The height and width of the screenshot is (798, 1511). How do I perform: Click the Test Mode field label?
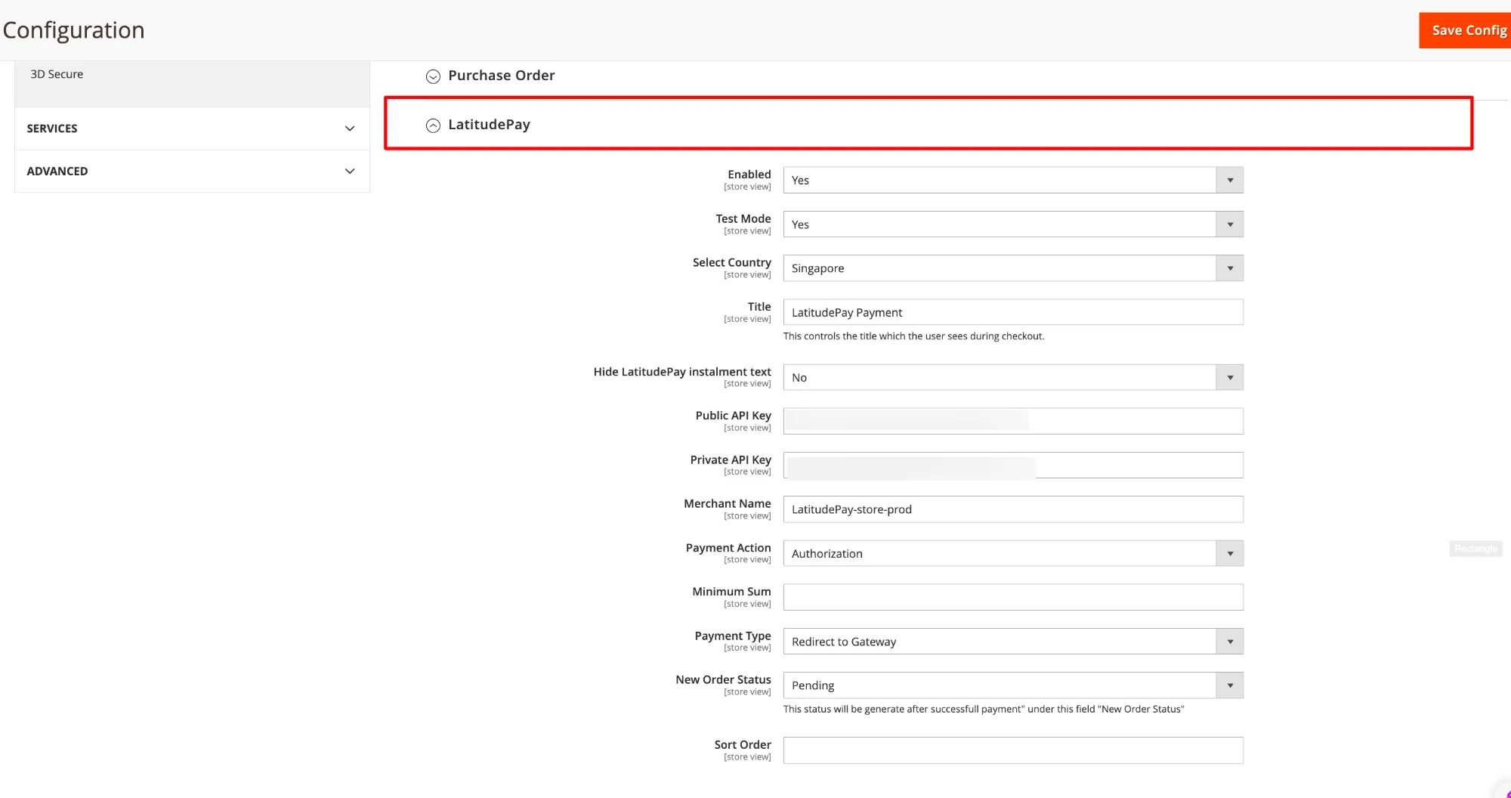[x=743, y=218]
